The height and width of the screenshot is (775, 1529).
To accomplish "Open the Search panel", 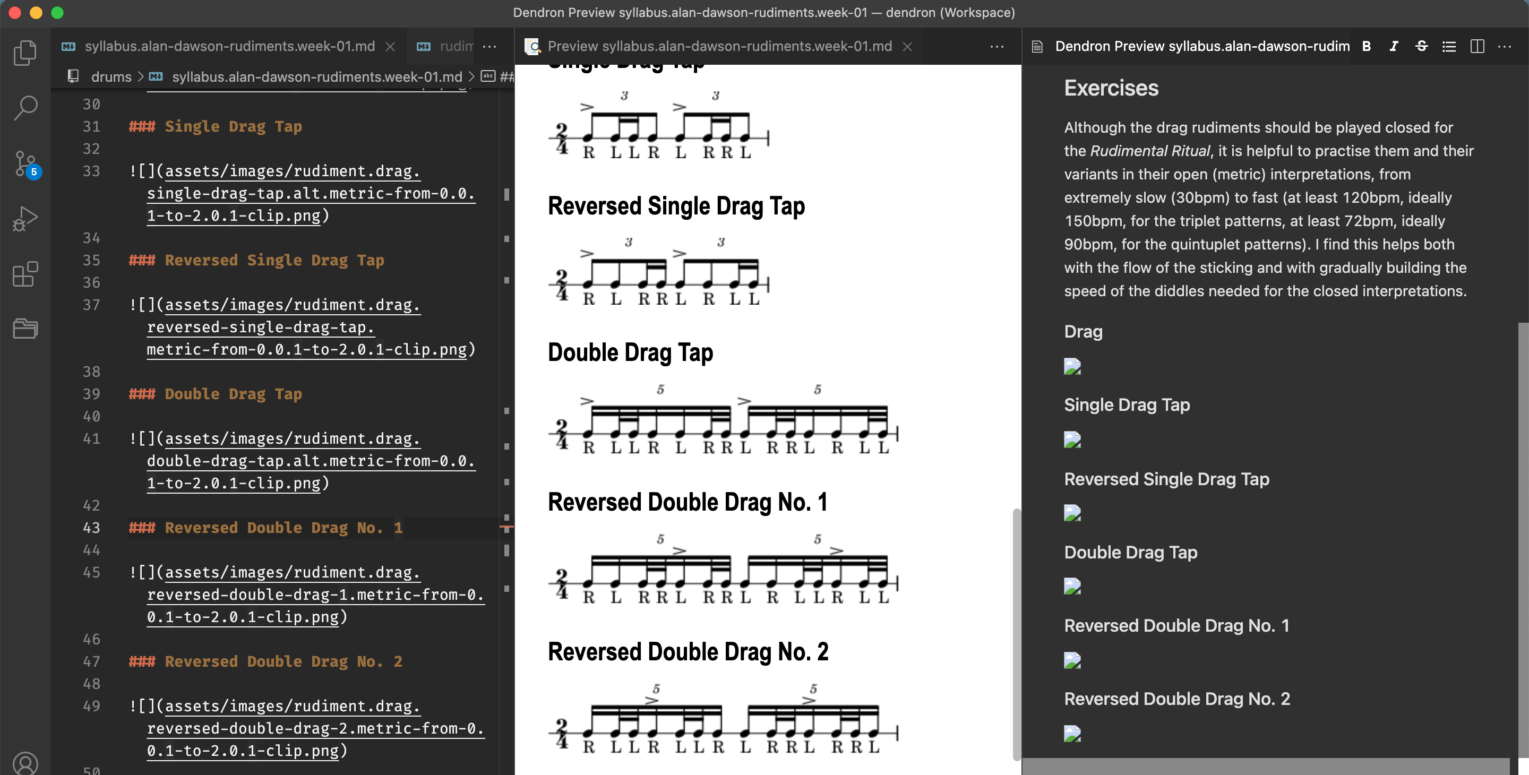I will pos(25,108).
